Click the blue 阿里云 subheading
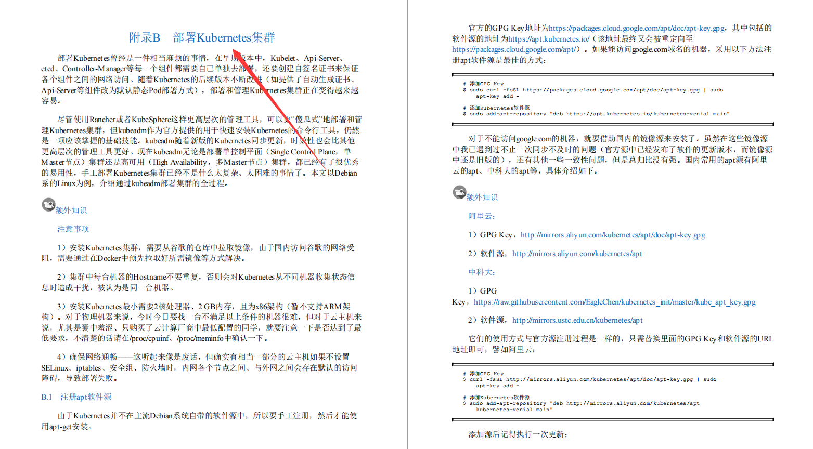The height and width of the screenshot is (449, 813). pyautogui.click(x=479, y=216)
